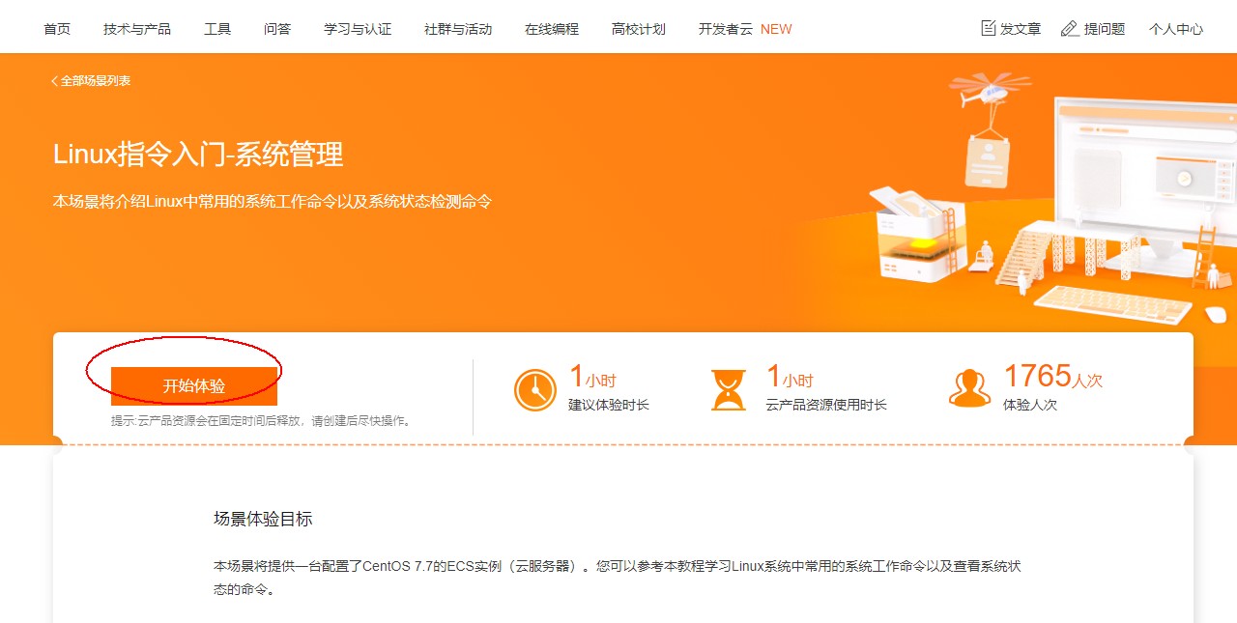Open the 社群与活动 menu

[458, 29]
